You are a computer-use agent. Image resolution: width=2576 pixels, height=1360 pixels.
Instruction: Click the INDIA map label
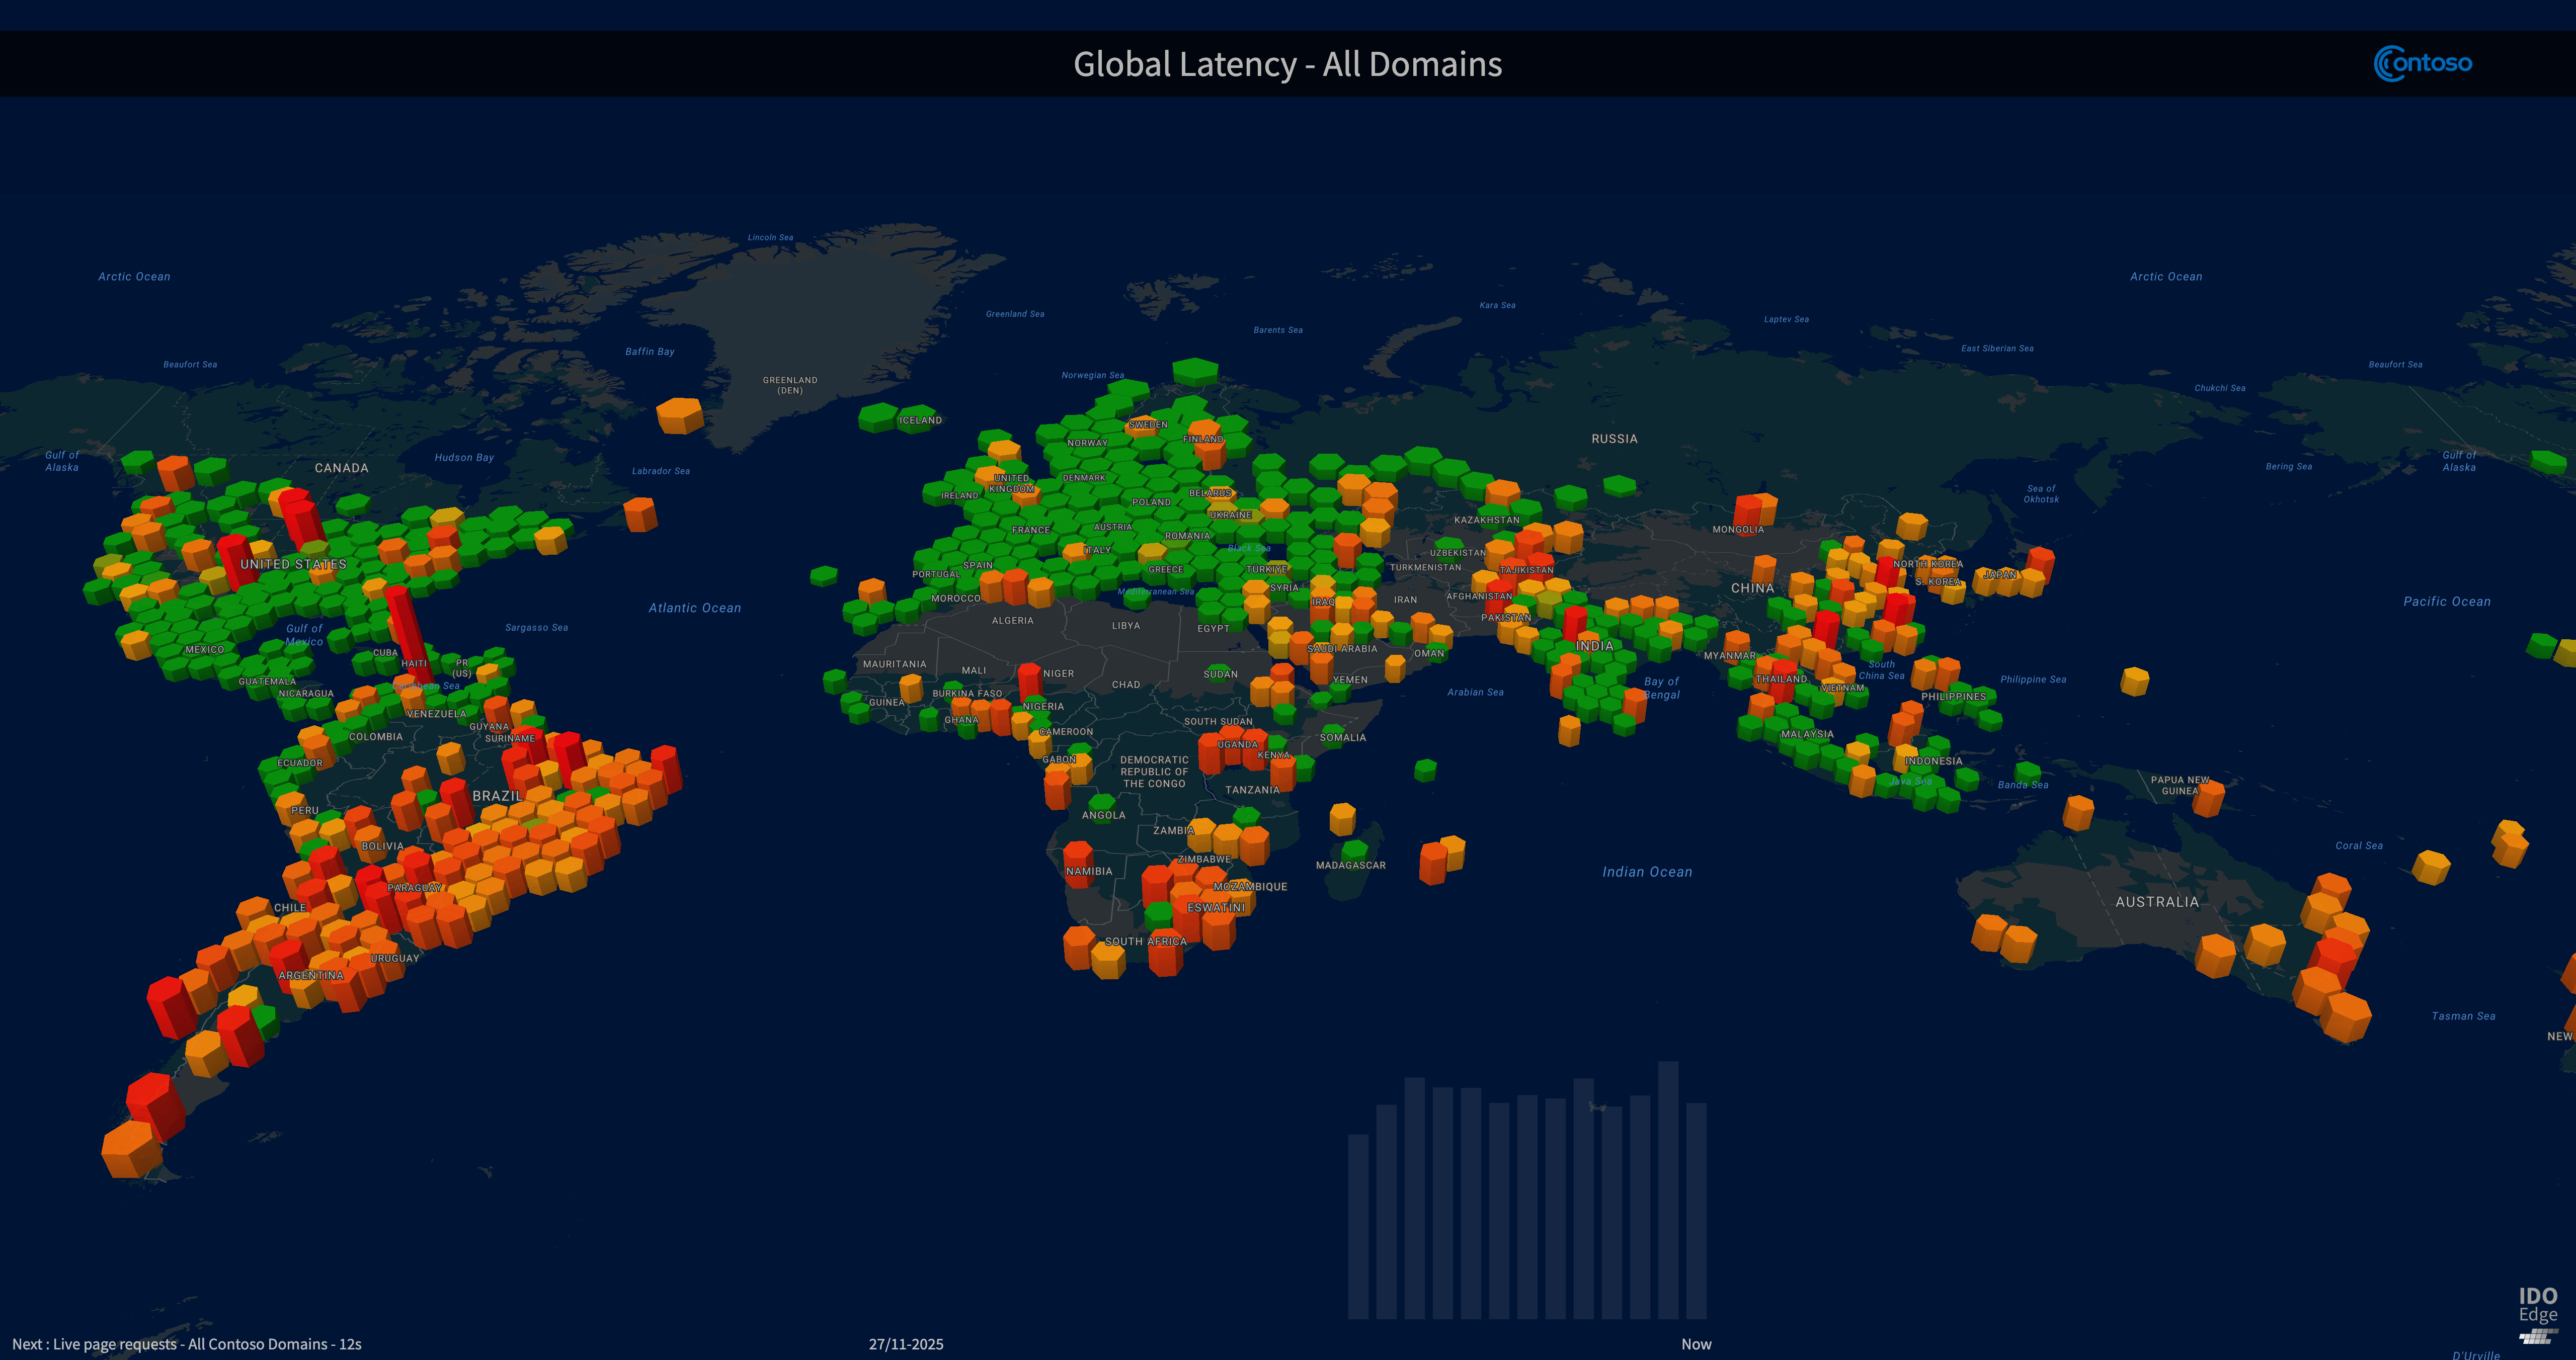pyautogui.click(x=1595, y=646)
